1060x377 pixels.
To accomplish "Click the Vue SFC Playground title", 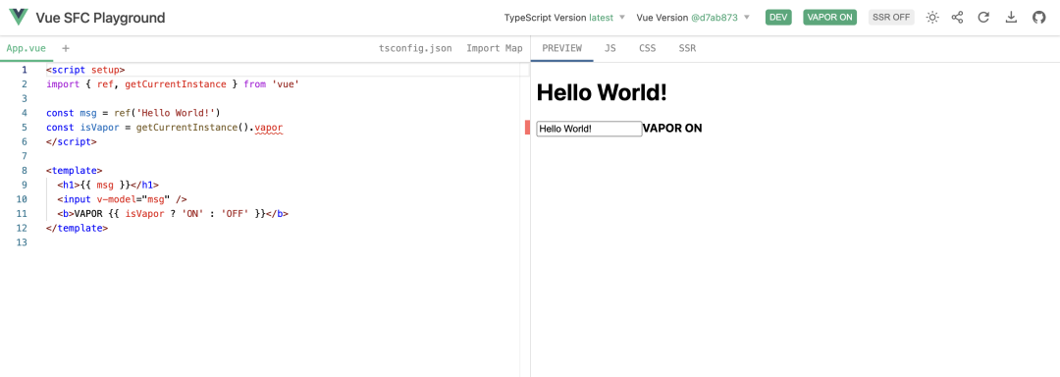I will [x=100, y=18].
